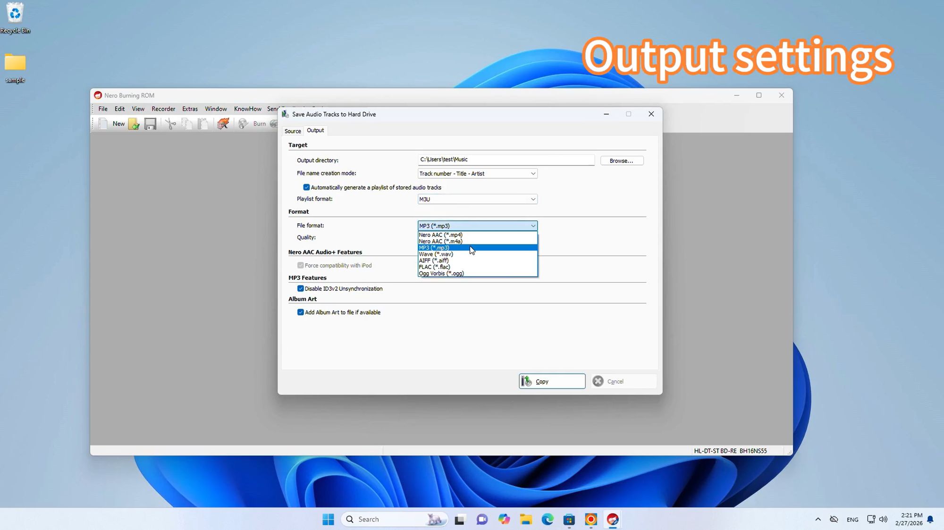Open the Recorder menu
Screen dimensions: 944x530
[163, 109]
